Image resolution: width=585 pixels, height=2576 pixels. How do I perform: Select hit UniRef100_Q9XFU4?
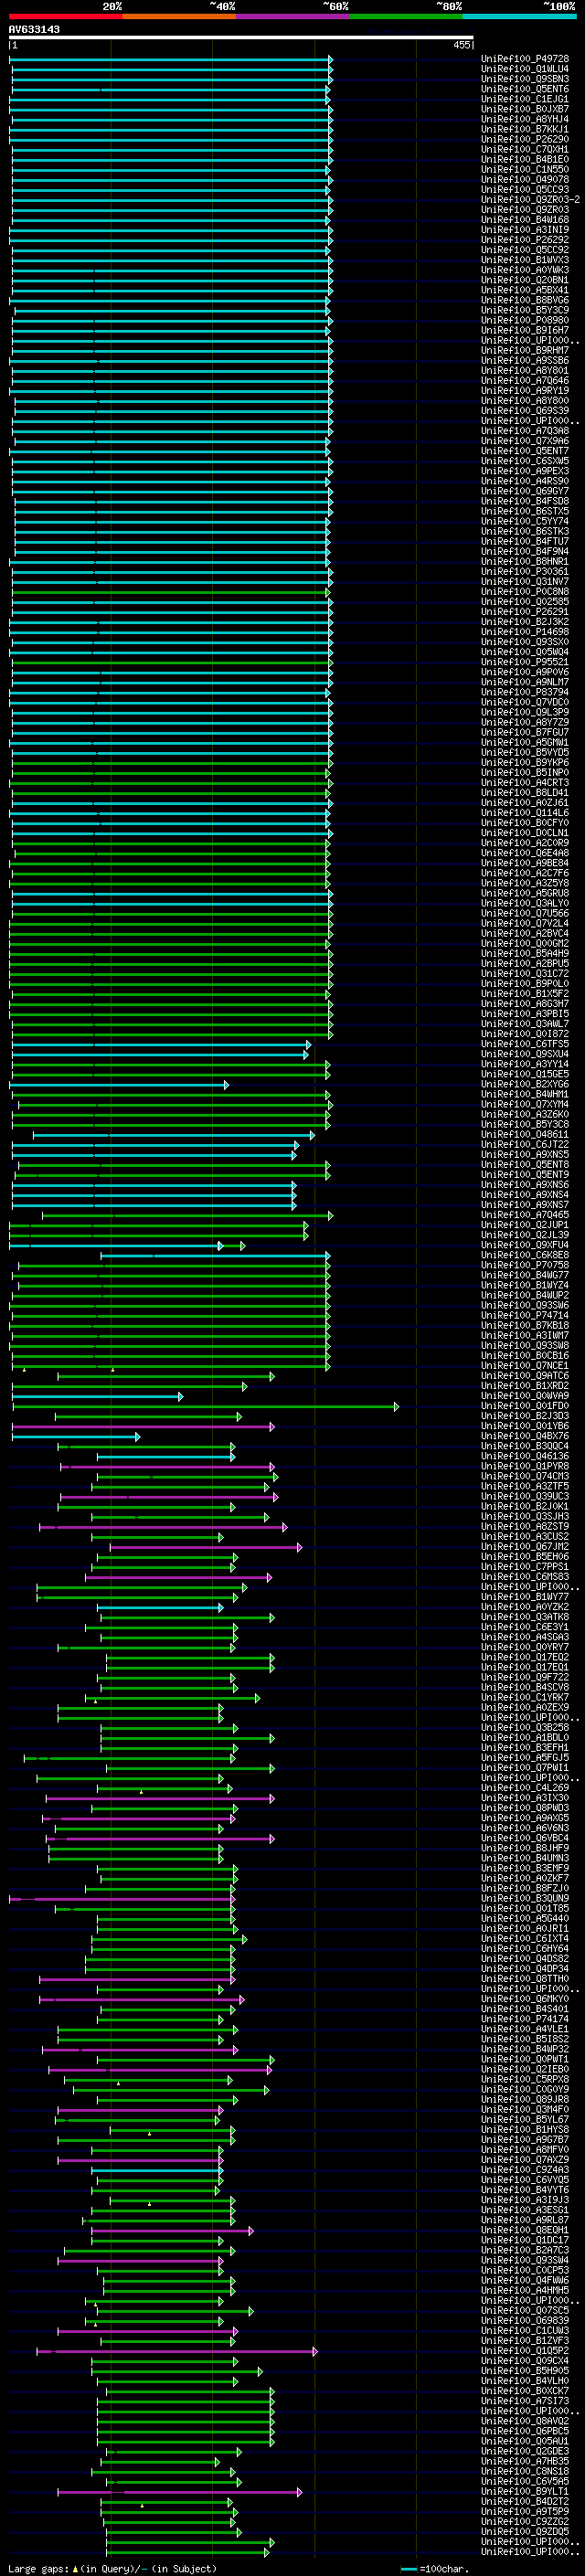pyautogui.click(x=525, y=1245)
